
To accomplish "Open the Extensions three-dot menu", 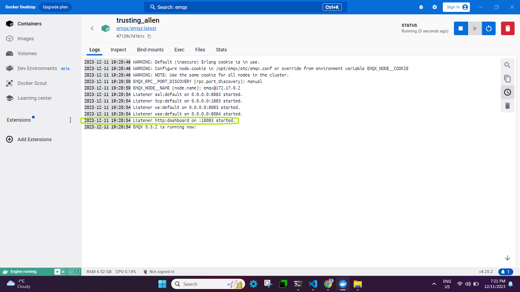I will click(x=70, y=120).
